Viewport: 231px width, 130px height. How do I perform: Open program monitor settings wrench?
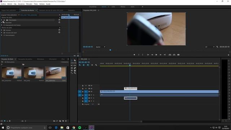click(x=217, y=47)
